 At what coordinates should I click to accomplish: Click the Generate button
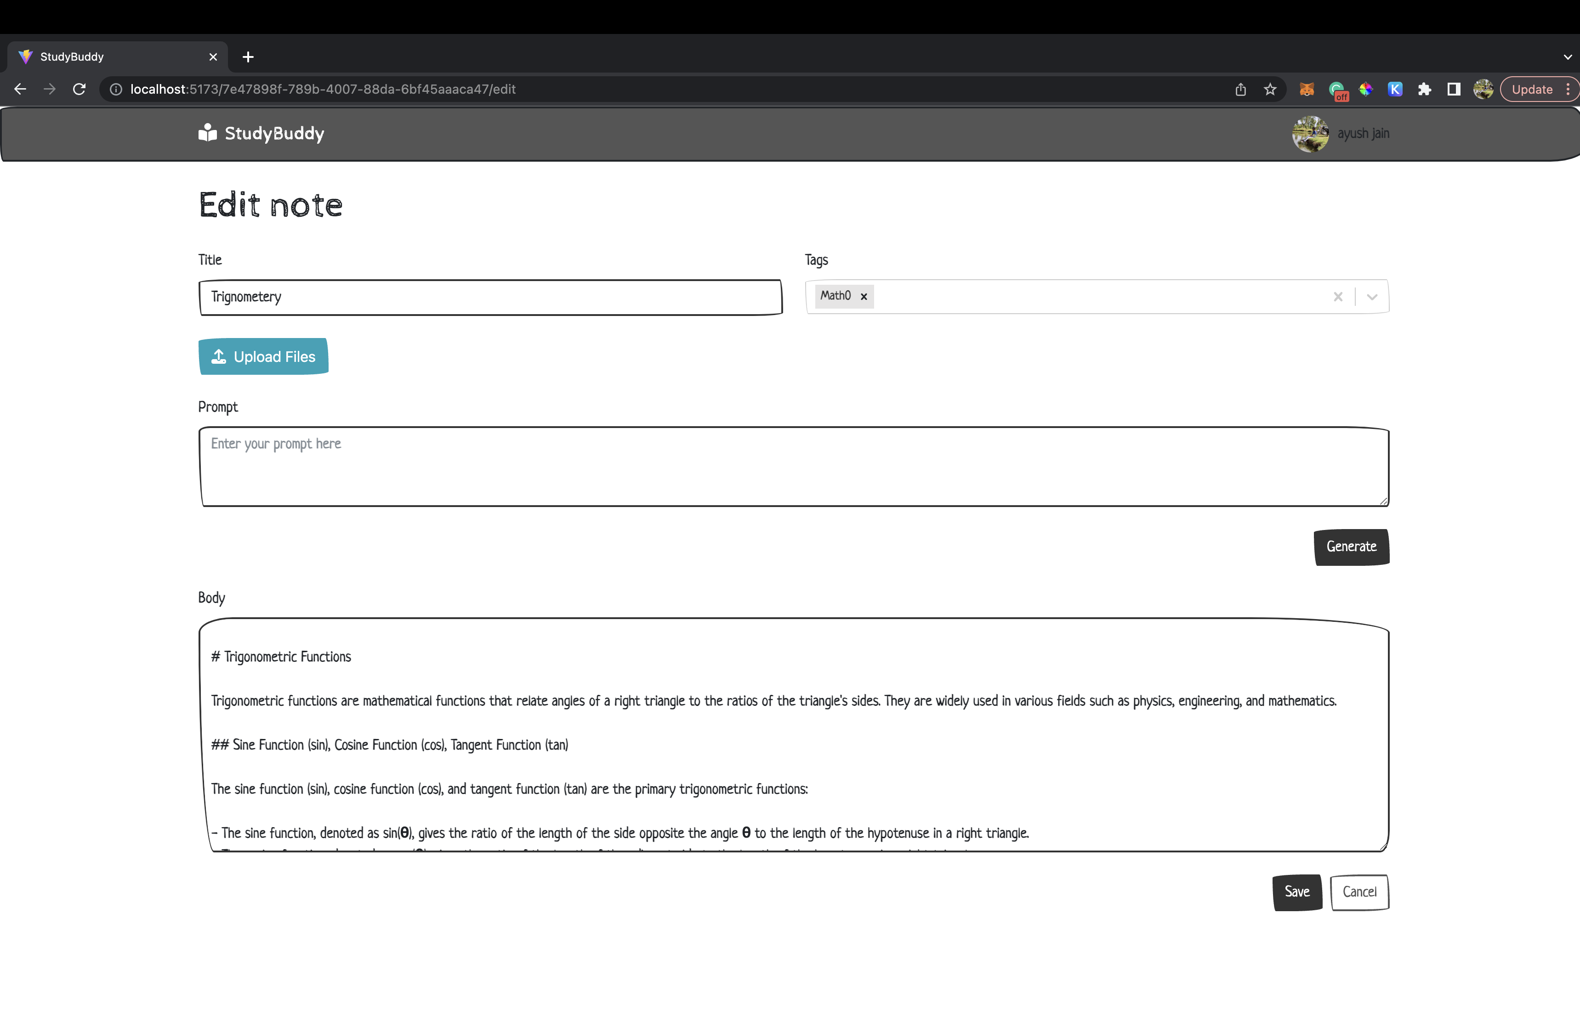point(1351,547)
